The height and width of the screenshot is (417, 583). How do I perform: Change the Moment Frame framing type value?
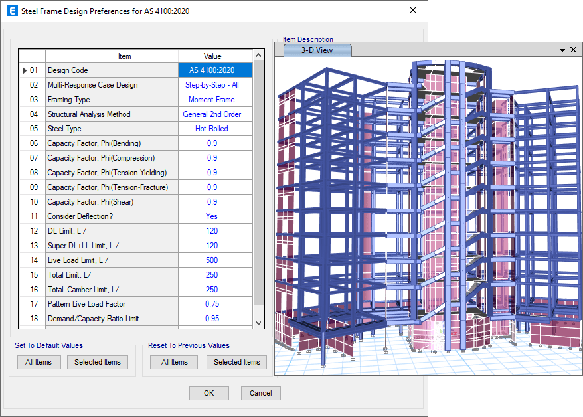pos(215,100)
